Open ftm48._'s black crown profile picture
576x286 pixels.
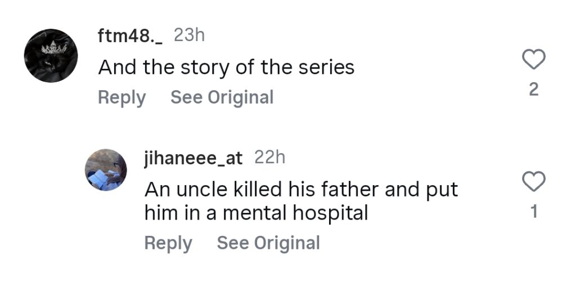[x=51, y=56]
